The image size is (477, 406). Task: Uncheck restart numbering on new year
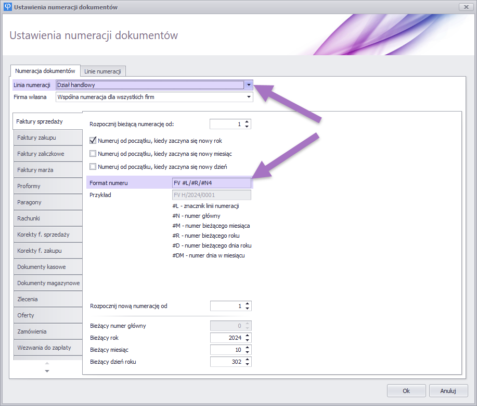pyautogui.click(x=93, y=141)
